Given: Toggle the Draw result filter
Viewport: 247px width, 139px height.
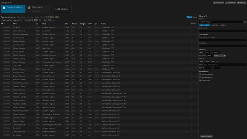Looking at the screenshot, I should 207,61.
